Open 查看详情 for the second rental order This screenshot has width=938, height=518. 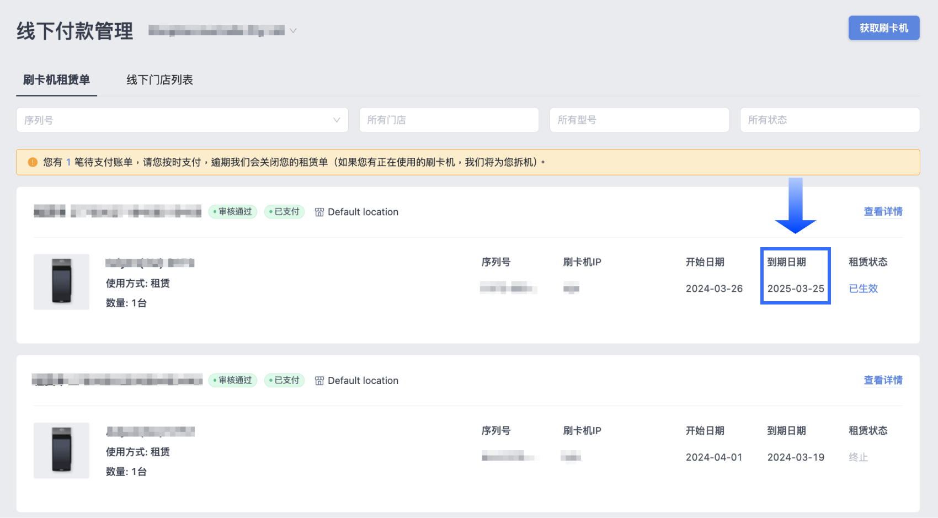883,381
